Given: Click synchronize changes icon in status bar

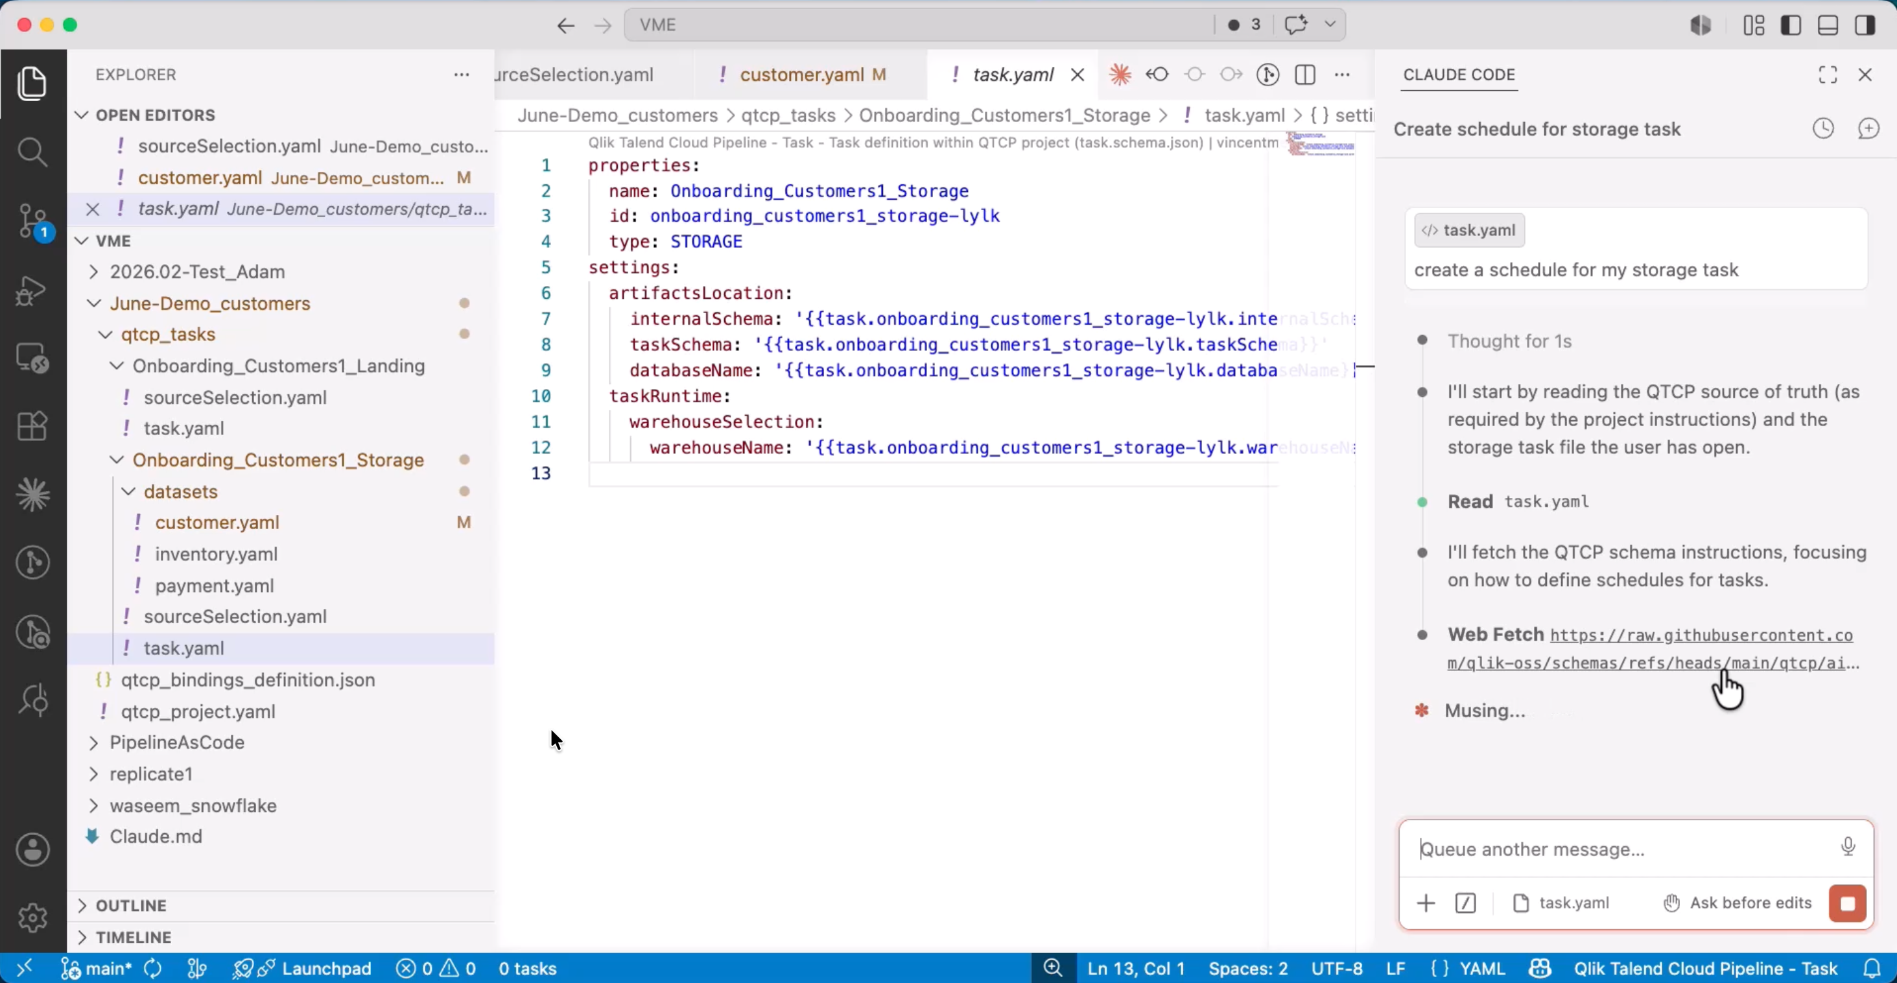Looking at the screenshot, I should [x=153, y=968].
